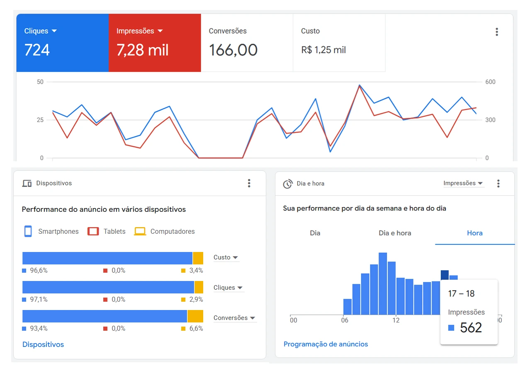The height and width of the screenshot is (373, 530).
Task: Open the overview chart three-dot menu
Action: tap(496, 32)
